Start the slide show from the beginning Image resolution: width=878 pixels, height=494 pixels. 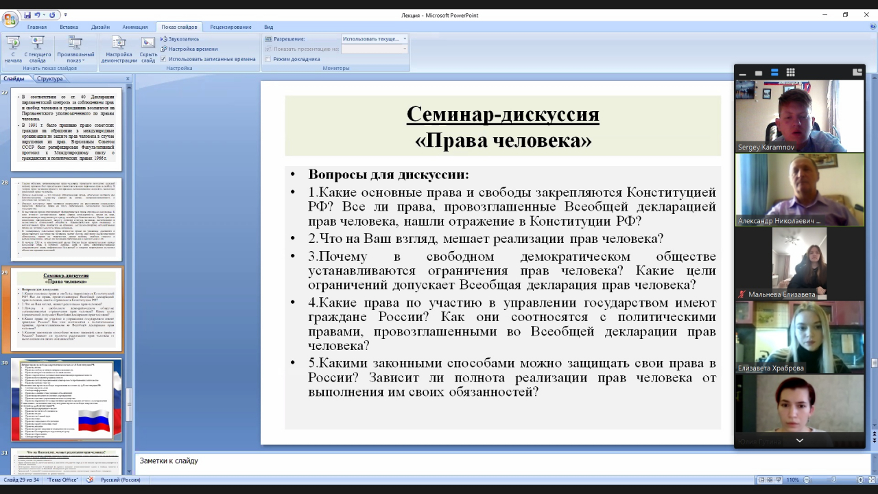13,49
